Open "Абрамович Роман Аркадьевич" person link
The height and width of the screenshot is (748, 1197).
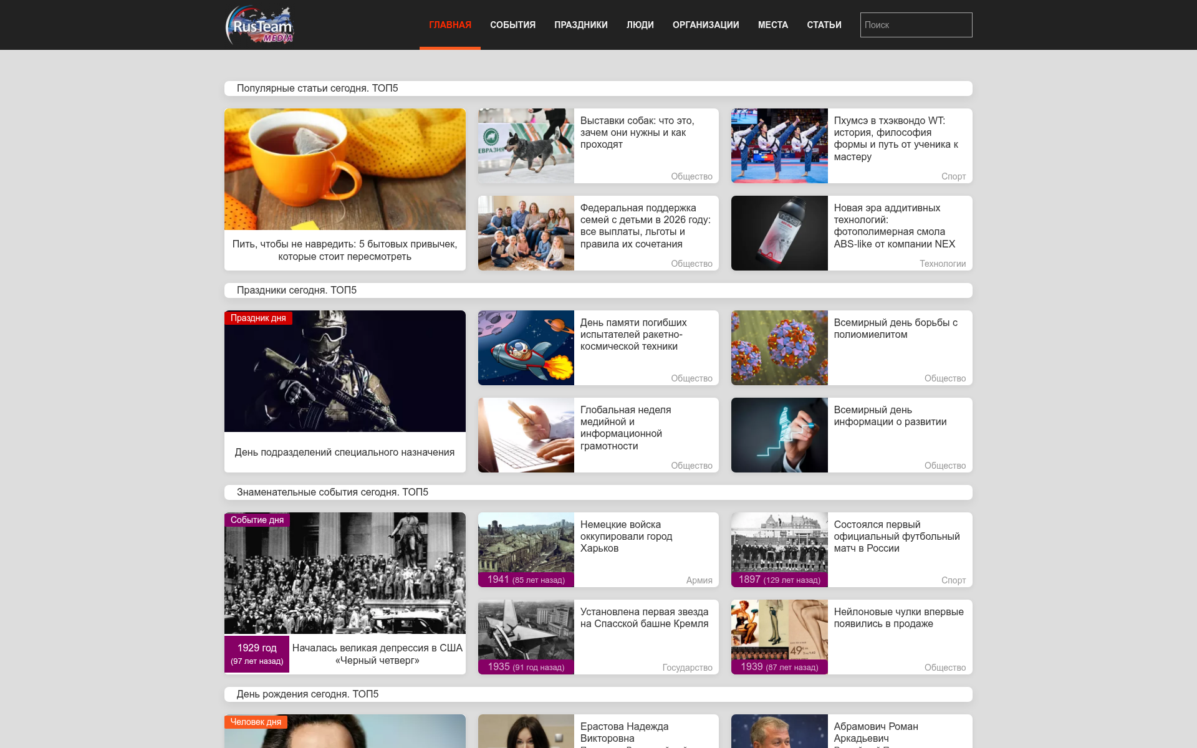pos(876,732)
